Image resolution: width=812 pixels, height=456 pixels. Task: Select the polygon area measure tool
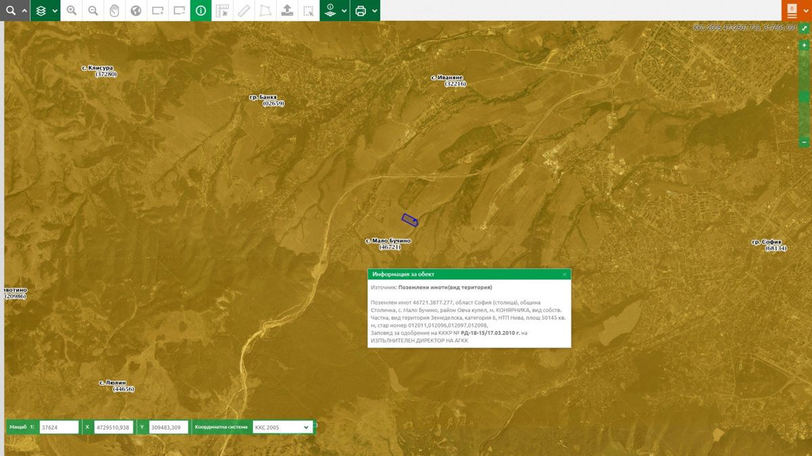coord(266,11)
